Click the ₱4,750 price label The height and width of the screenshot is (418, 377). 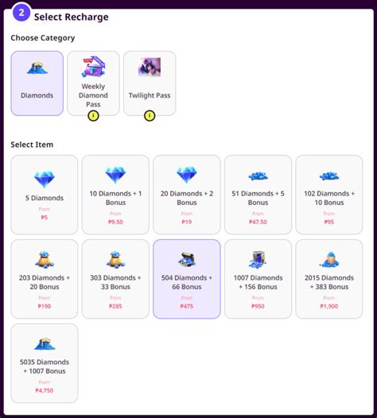pos(45,390)
